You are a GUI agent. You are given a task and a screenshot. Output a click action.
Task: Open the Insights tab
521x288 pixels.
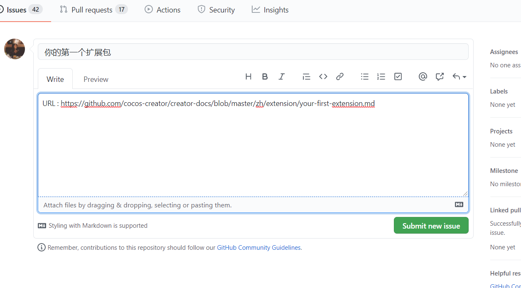coord(270,10)
